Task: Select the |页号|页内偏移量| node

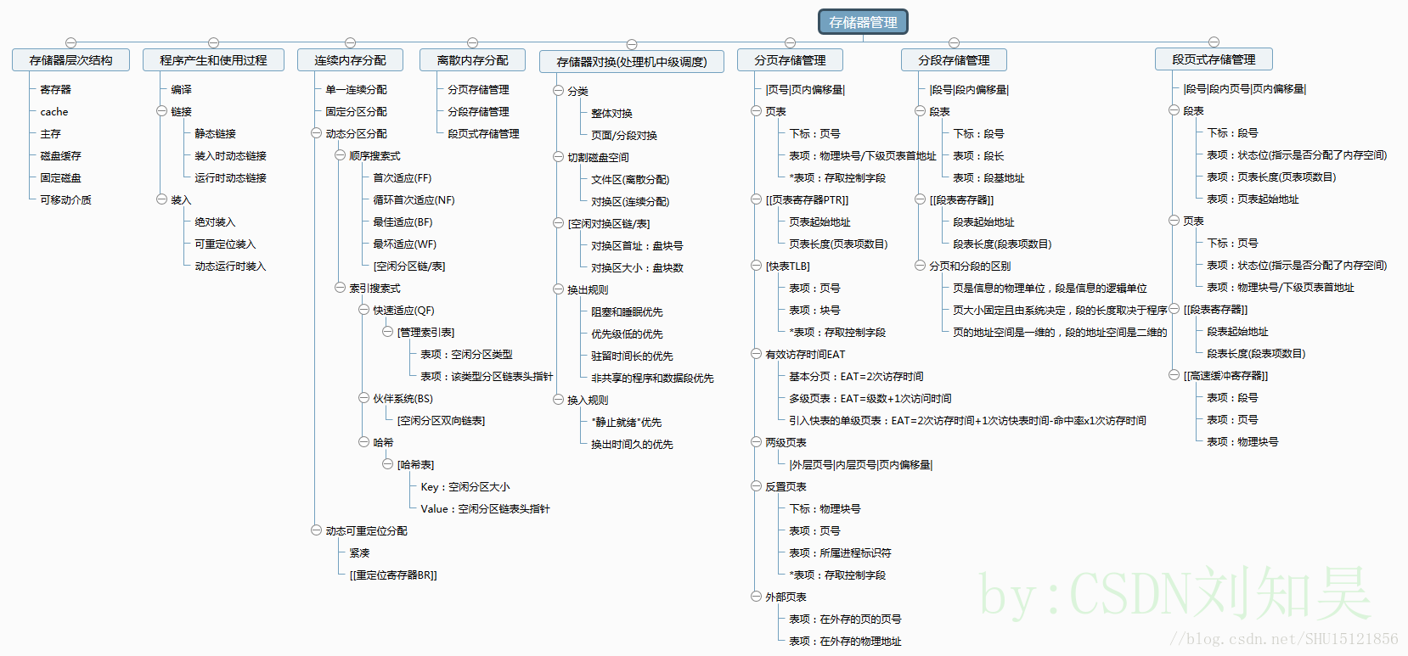Action: (805, 89)
